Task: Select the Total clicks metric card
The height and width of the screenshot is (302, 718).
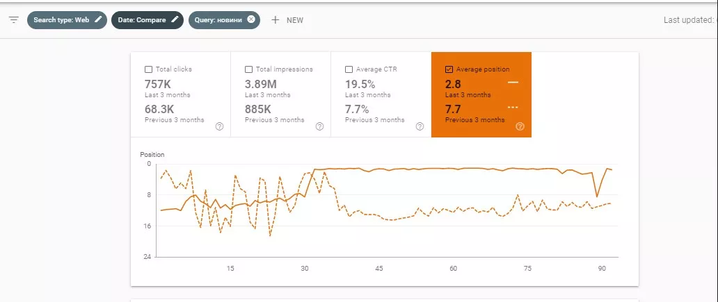Action: pos(180,94)
